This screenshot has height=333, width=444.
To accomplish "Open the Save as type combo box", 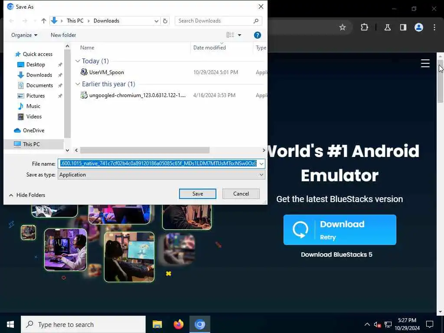I will tap(161, 175).
